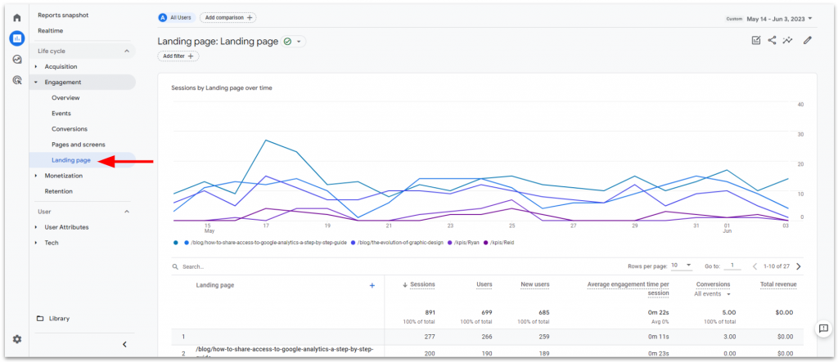
Task: Click the Add filter button
Action: coord(179,56)
